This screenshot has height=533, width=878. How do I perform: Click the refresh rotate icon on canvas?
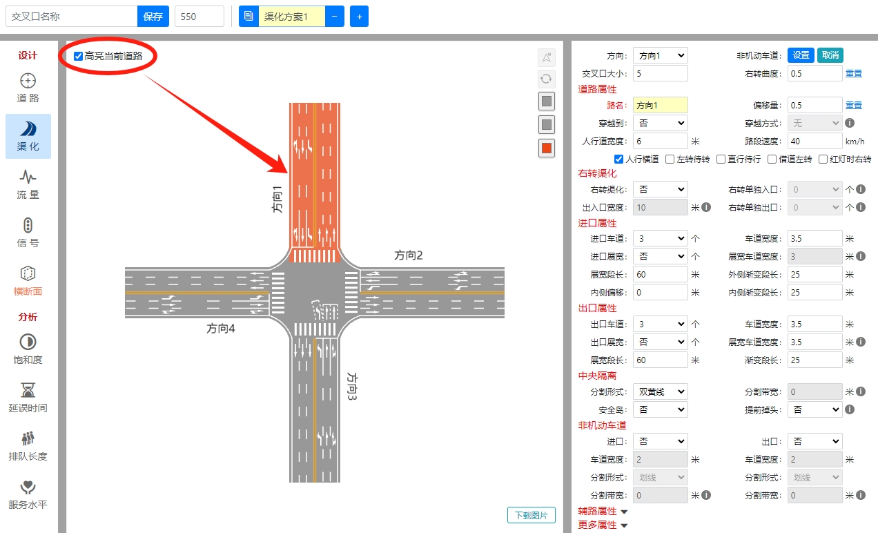pos(547,79)
